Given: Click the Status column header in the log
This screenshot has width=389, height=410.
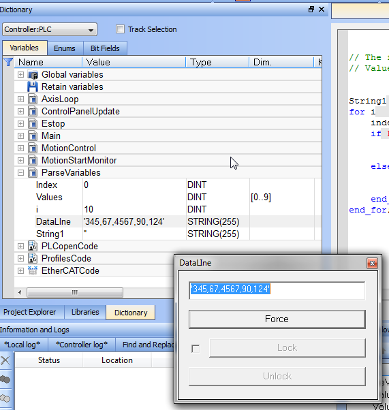Looking at the screenshot, I should (x=49, y=360).
